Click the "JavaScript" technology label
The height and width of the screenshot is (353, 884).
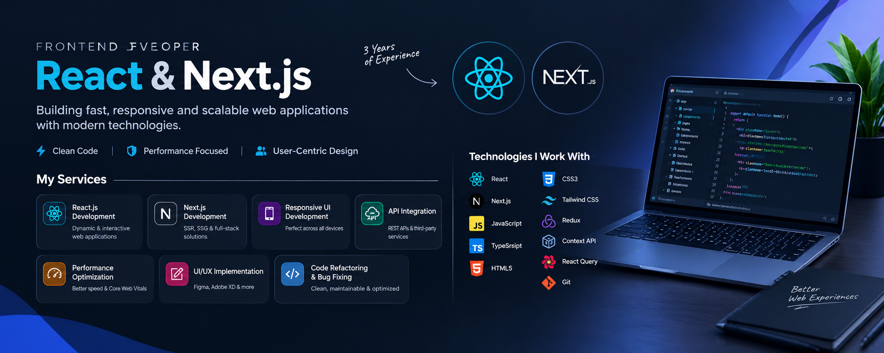coord(506,223)
